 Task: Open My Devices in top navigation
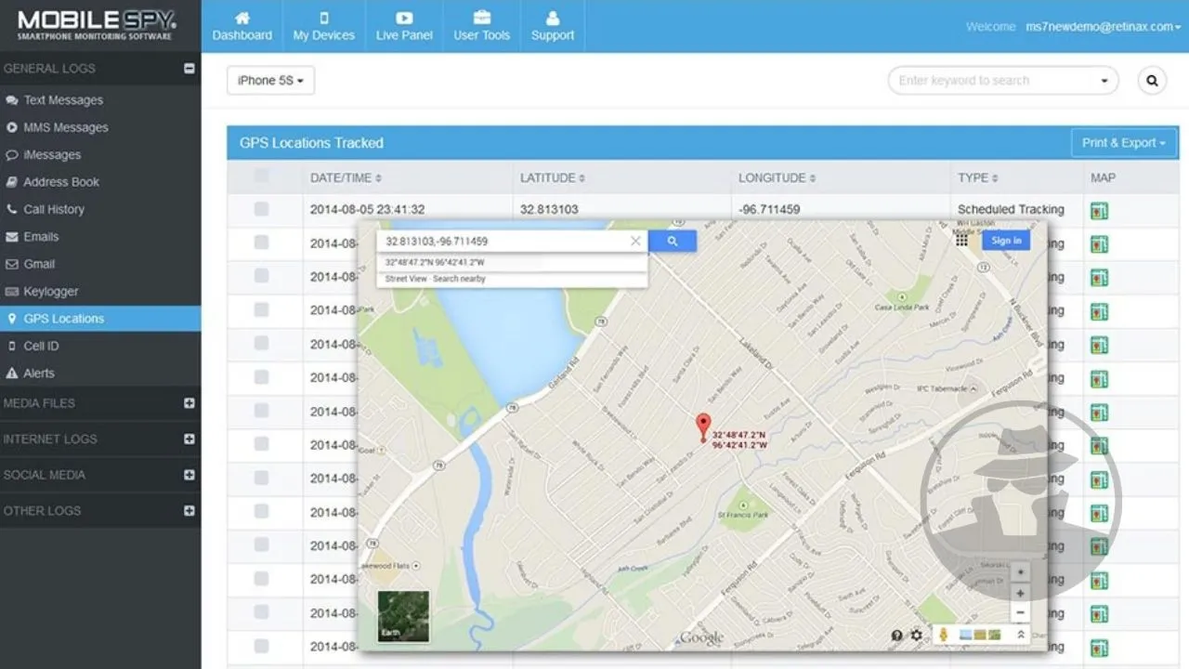(x=323, y=26)
